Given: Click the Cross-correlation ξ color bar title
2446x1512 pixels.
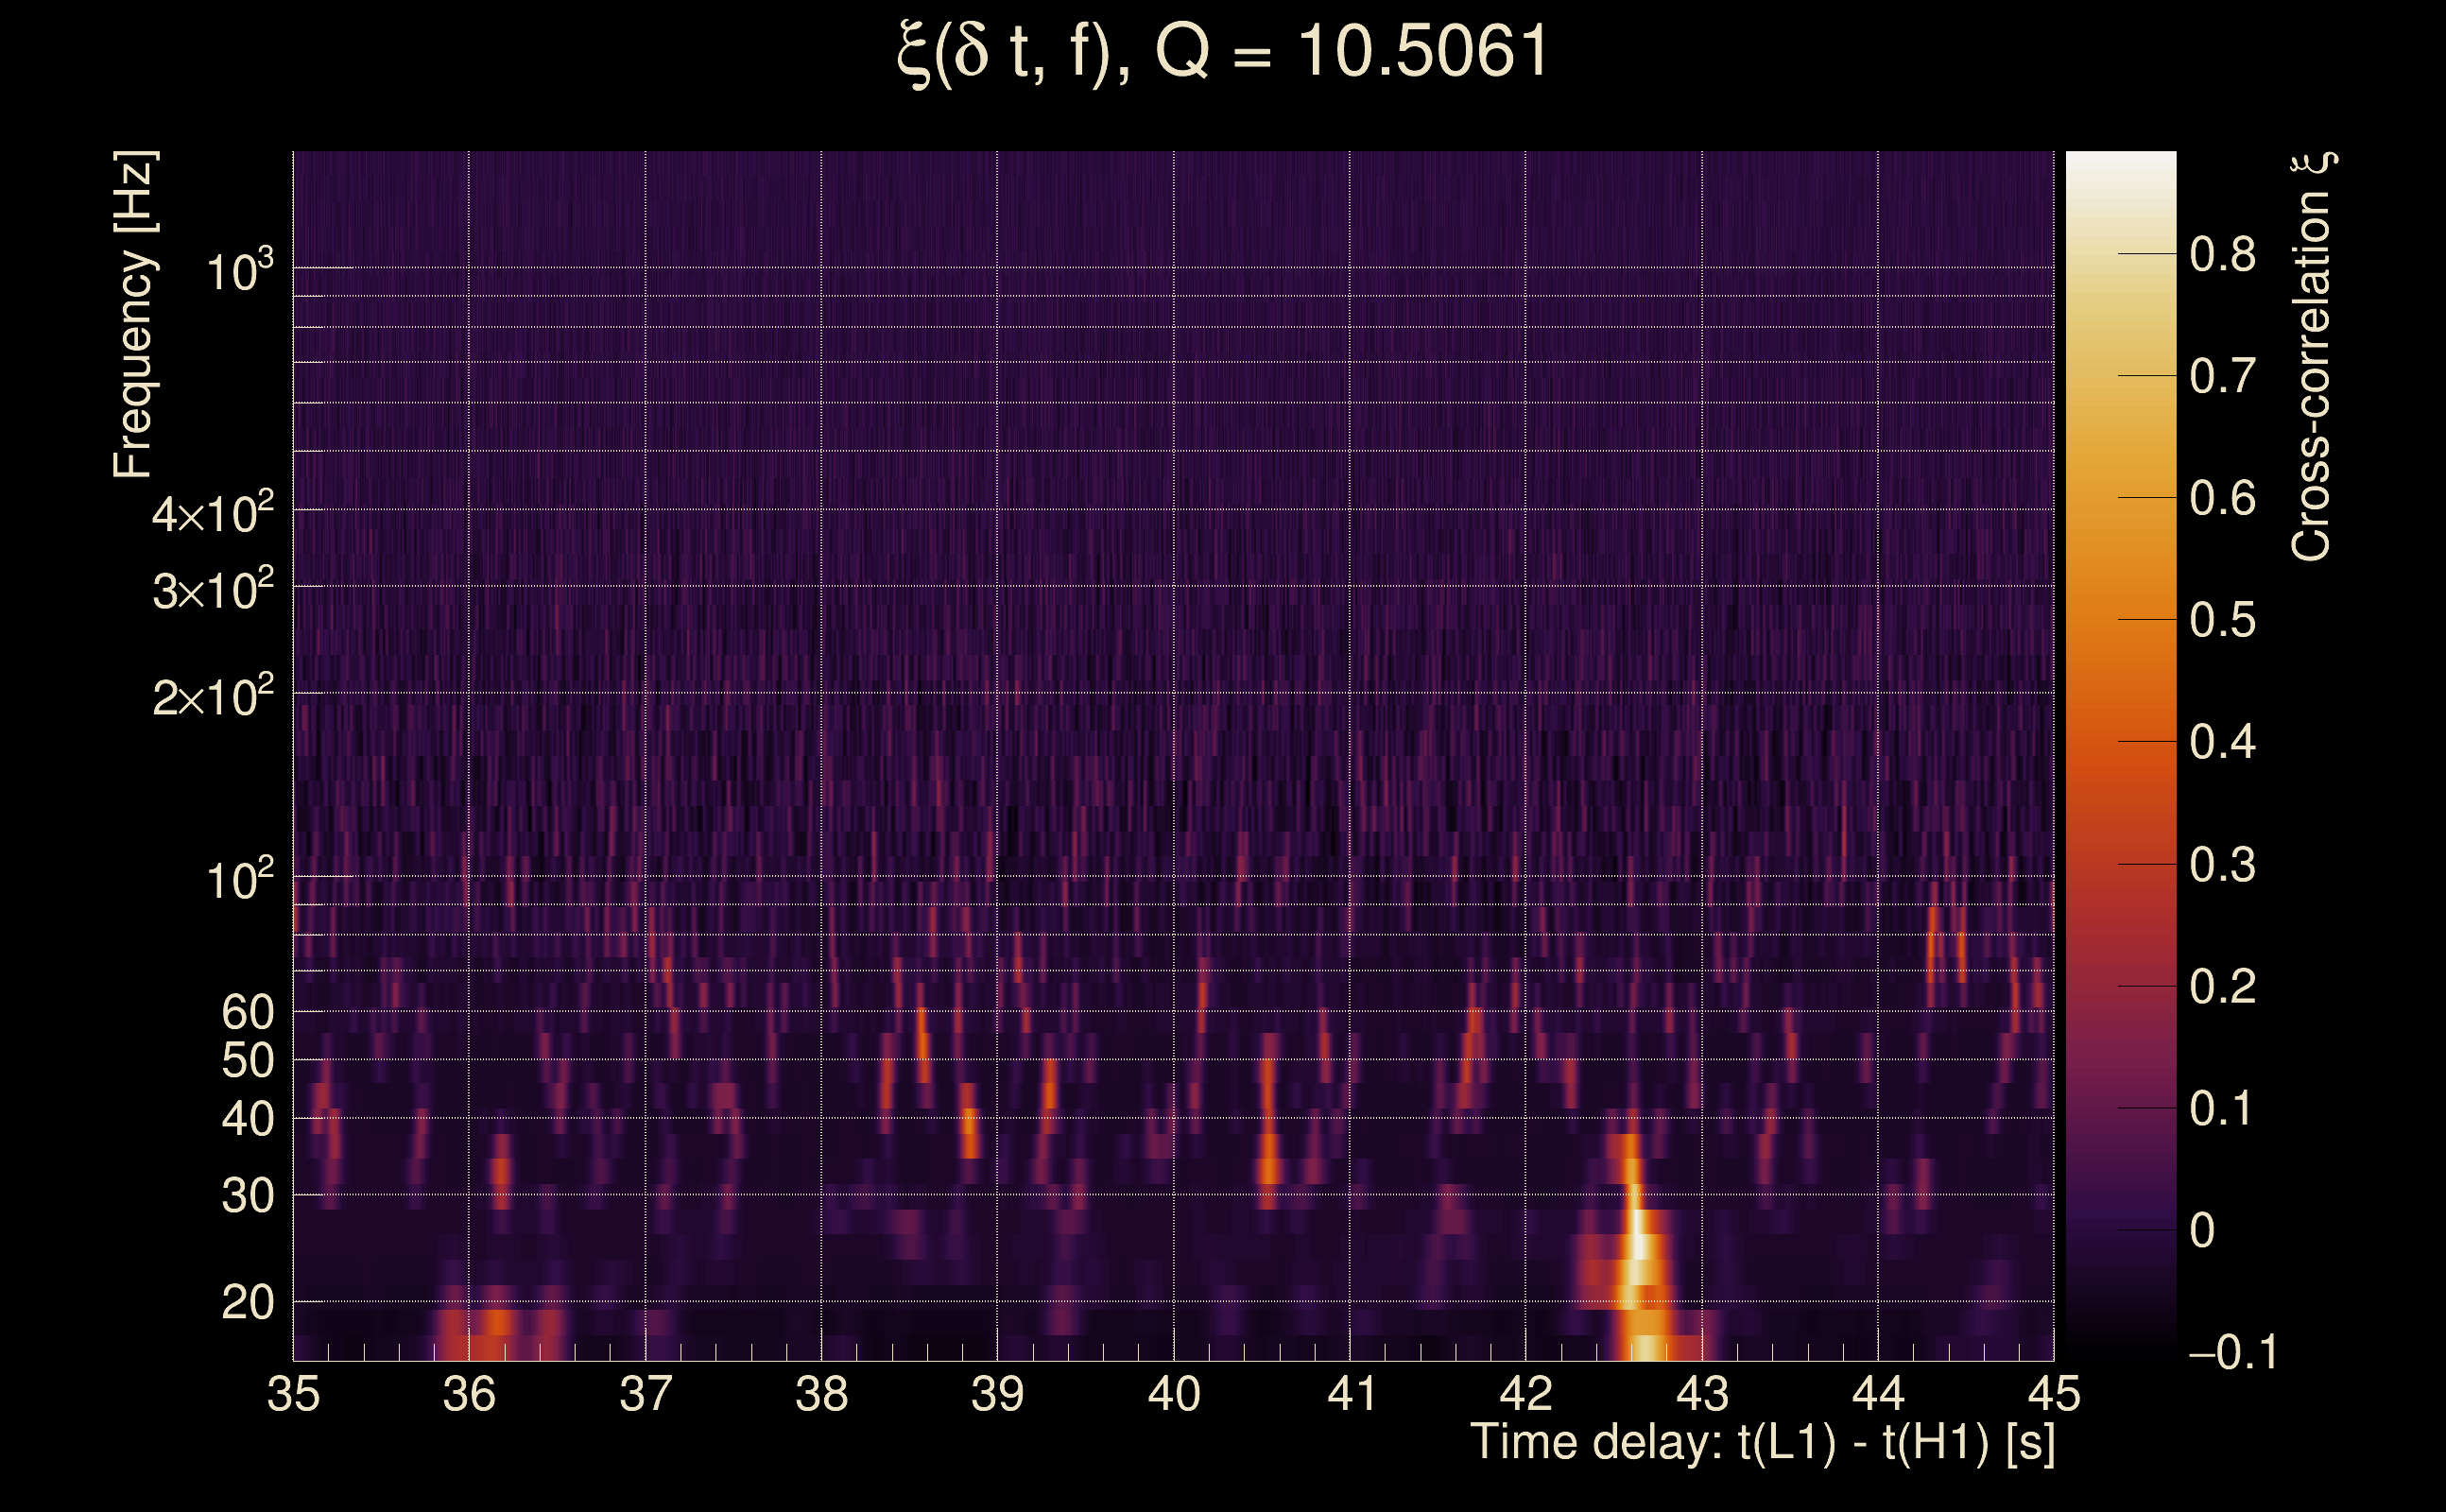Looking at the screenshot, I should tap(2312, 356).
